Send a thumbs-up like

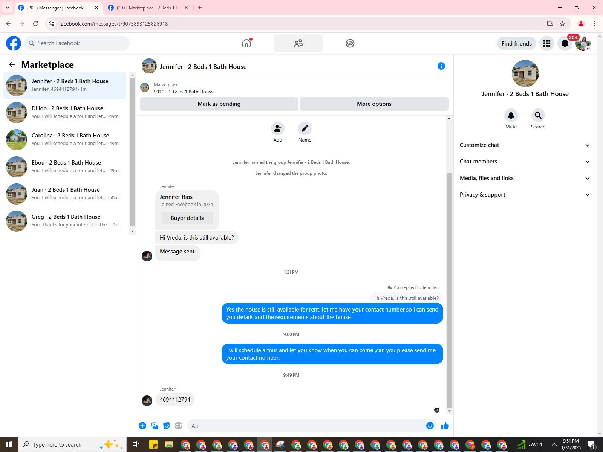coord(445,426)
